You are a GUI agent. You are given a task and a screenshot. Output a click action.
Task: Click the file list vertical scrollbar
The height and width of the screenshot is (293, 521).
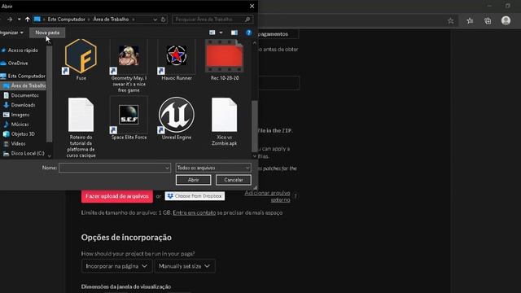tap(255, 126)
